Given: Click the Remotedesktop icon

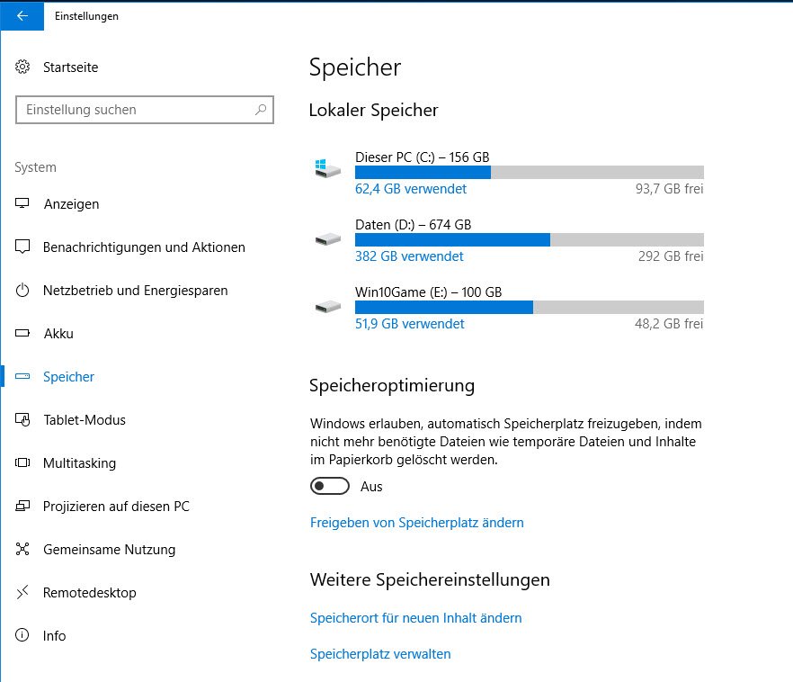Looking at the screenshot, I should (23, 593).
